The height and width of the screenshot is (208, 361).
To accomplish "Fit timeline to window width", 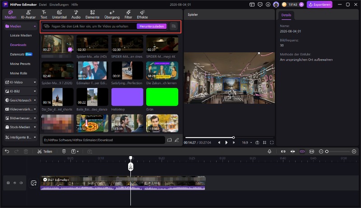I will [x=311, y=152].
